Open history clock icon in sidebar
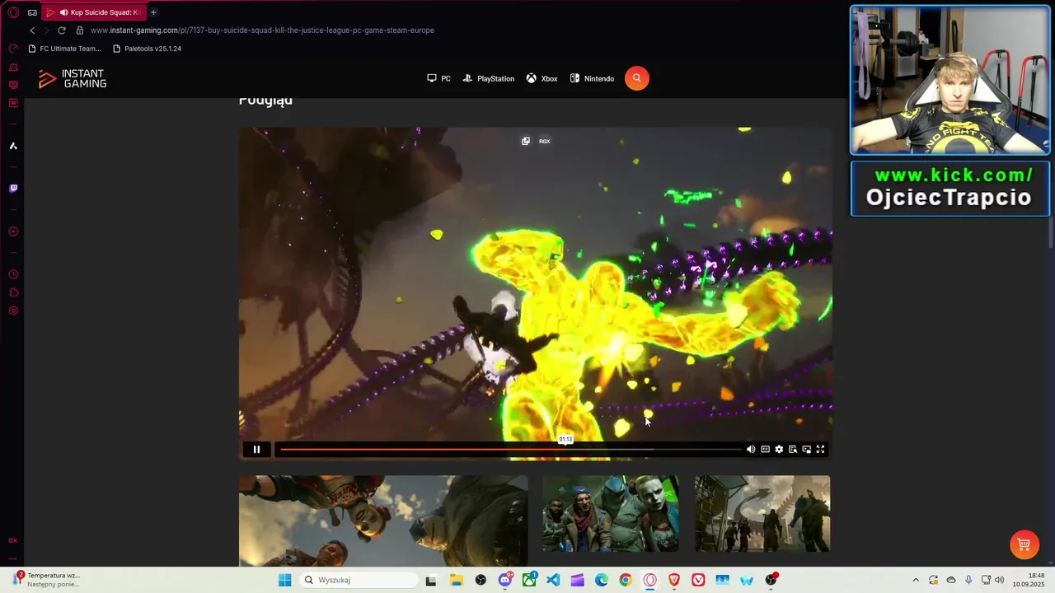Screen dimensions: 1055x593 pos(13,274)
